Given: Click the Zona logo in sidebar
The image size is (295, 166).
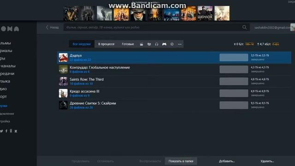Looking at the screenshot, I should 10,29.
